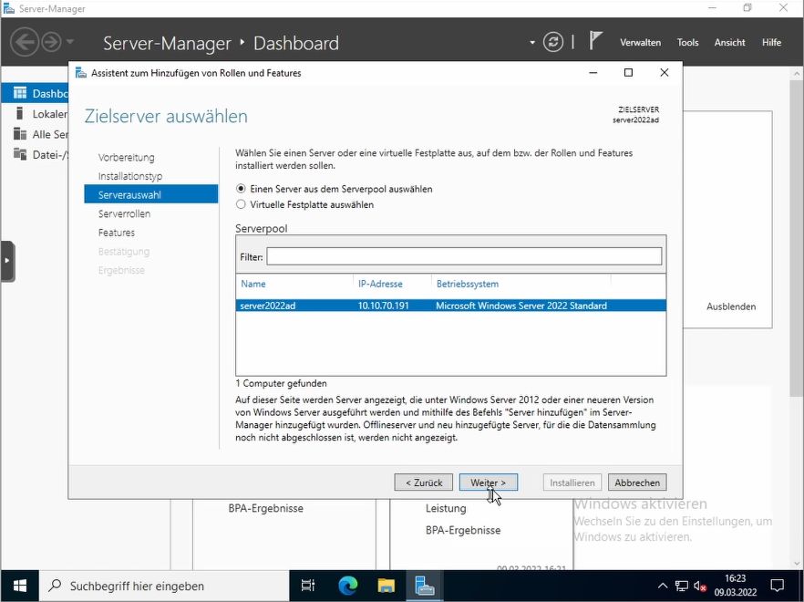Open the Tools menu

pyautogui.click(x=687, y=43)
